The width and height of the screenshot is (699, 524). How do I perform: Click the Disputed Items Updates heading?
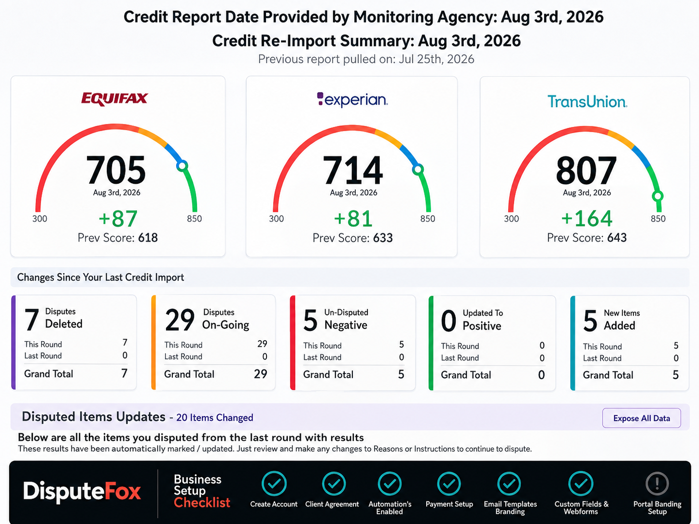(x=94, y=417)
